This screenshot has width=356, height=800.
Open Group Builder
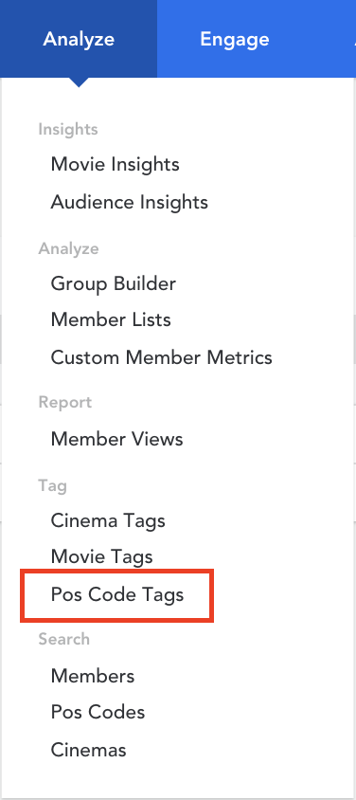click(113, 283)
